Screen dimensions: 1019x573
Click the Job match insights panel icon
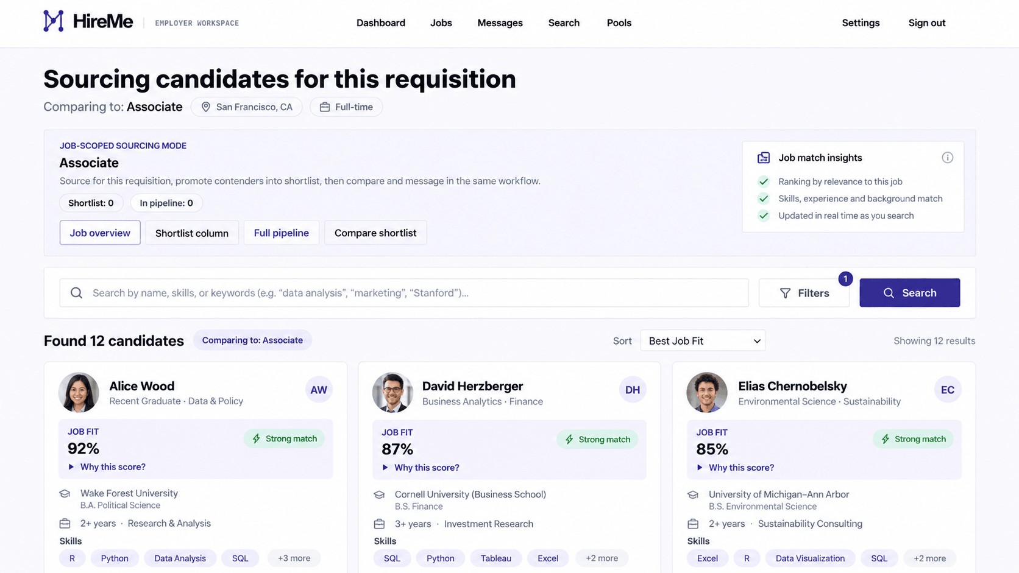coord(763,158)
